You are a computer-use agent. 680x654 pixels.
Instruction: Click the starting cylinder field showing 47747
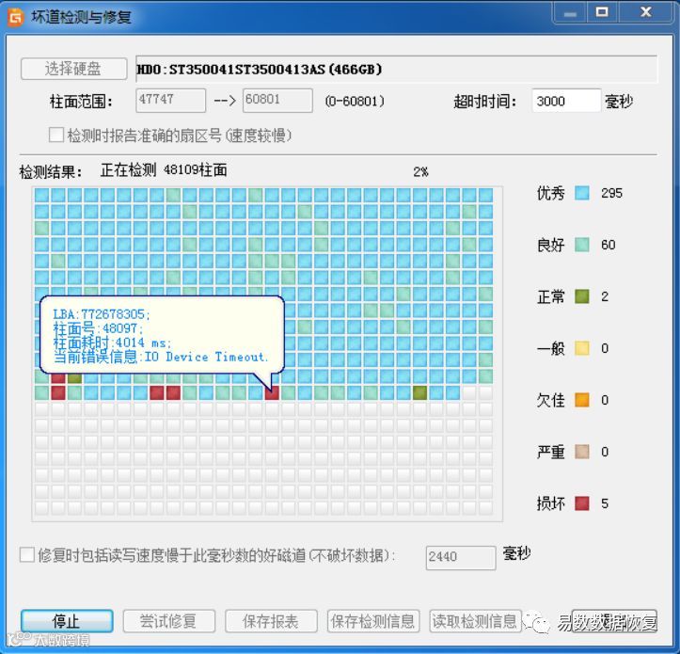tap(170, 101)
